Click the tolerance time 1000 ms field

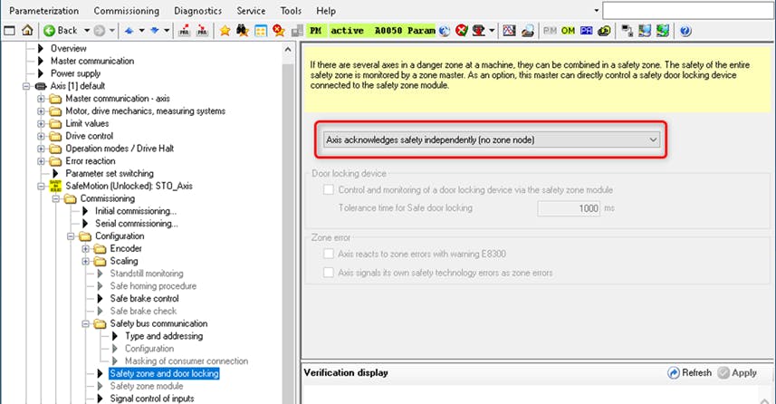tap(569, 208)
